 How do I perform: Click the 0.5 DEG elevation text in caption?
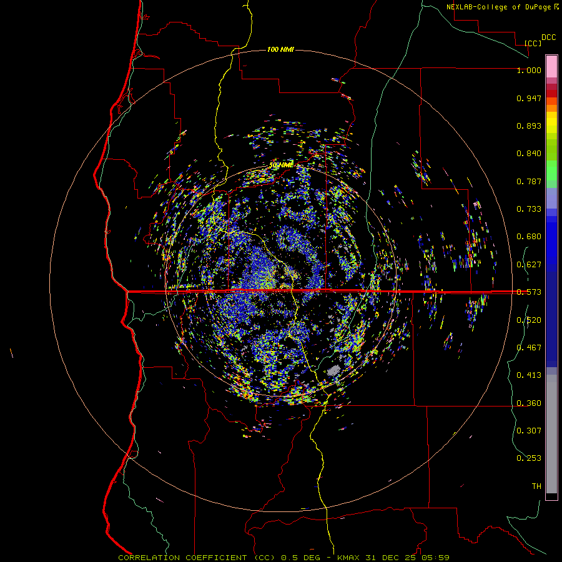(x=300, y=558)
